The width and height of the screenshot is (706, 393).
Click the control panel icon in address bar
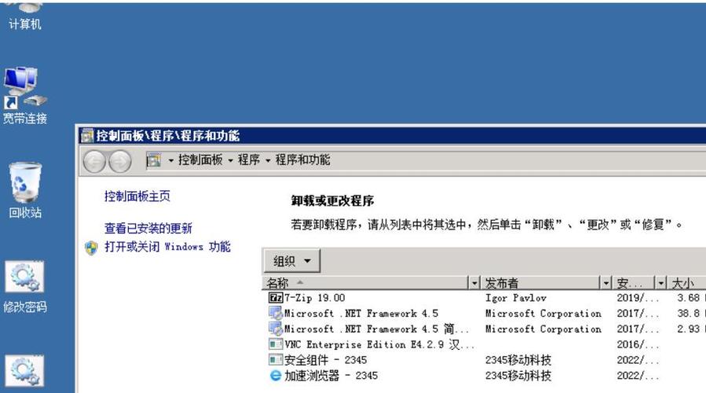[x=154, y=160]
